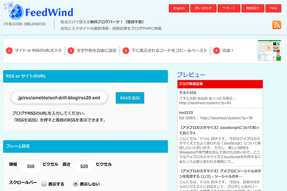
Task: Click the 7月表示回数 2億8,000万回 text
Action: tap(24, 24)
